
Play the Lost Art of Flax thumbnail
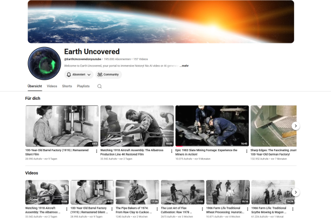tap(183, 192)
